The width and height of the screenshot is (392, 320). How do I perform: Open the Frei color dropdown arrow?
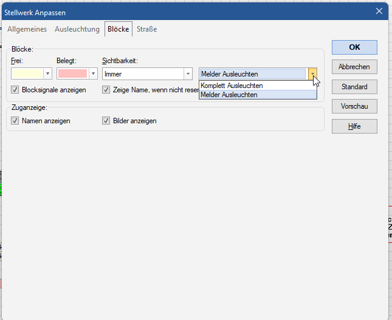(x=47, y=73)
